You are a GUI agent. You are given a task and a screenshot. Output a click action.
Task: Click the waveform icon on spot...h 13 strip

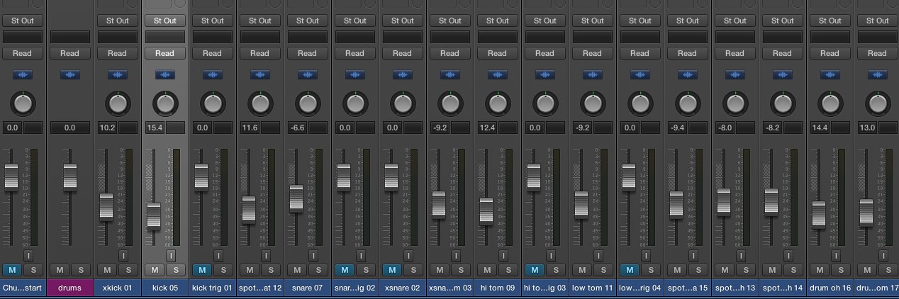(x=735, y=74)
